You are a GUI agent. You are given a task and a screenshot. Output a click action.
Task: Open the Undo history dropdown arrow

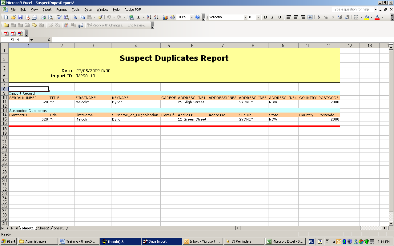tap(114, 17)
